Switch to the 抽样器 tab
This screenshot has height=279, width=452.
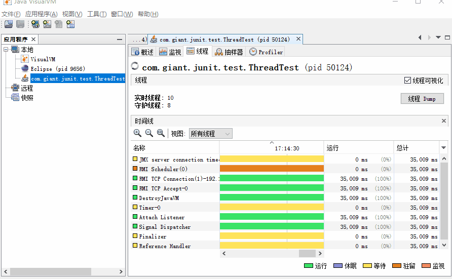point(229,52)
